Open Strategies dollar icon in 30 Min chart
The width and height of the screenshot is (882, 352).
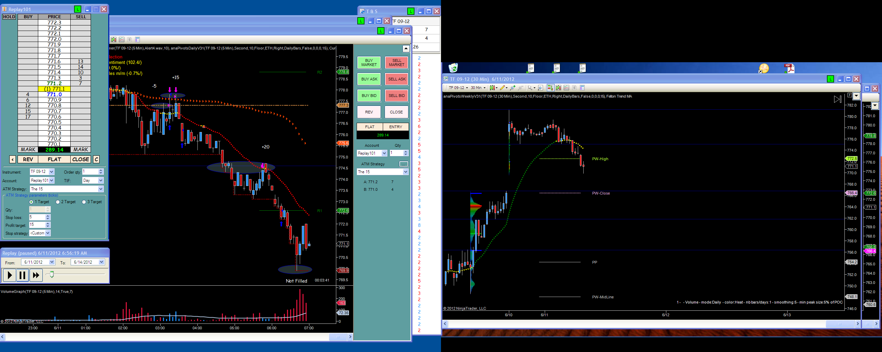tap(574, 88)
